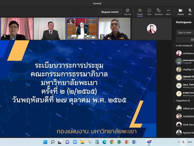Viewport: 194px width, 146px height.
Task: Open Windows taskbar Search
Action: click(52, 142)
